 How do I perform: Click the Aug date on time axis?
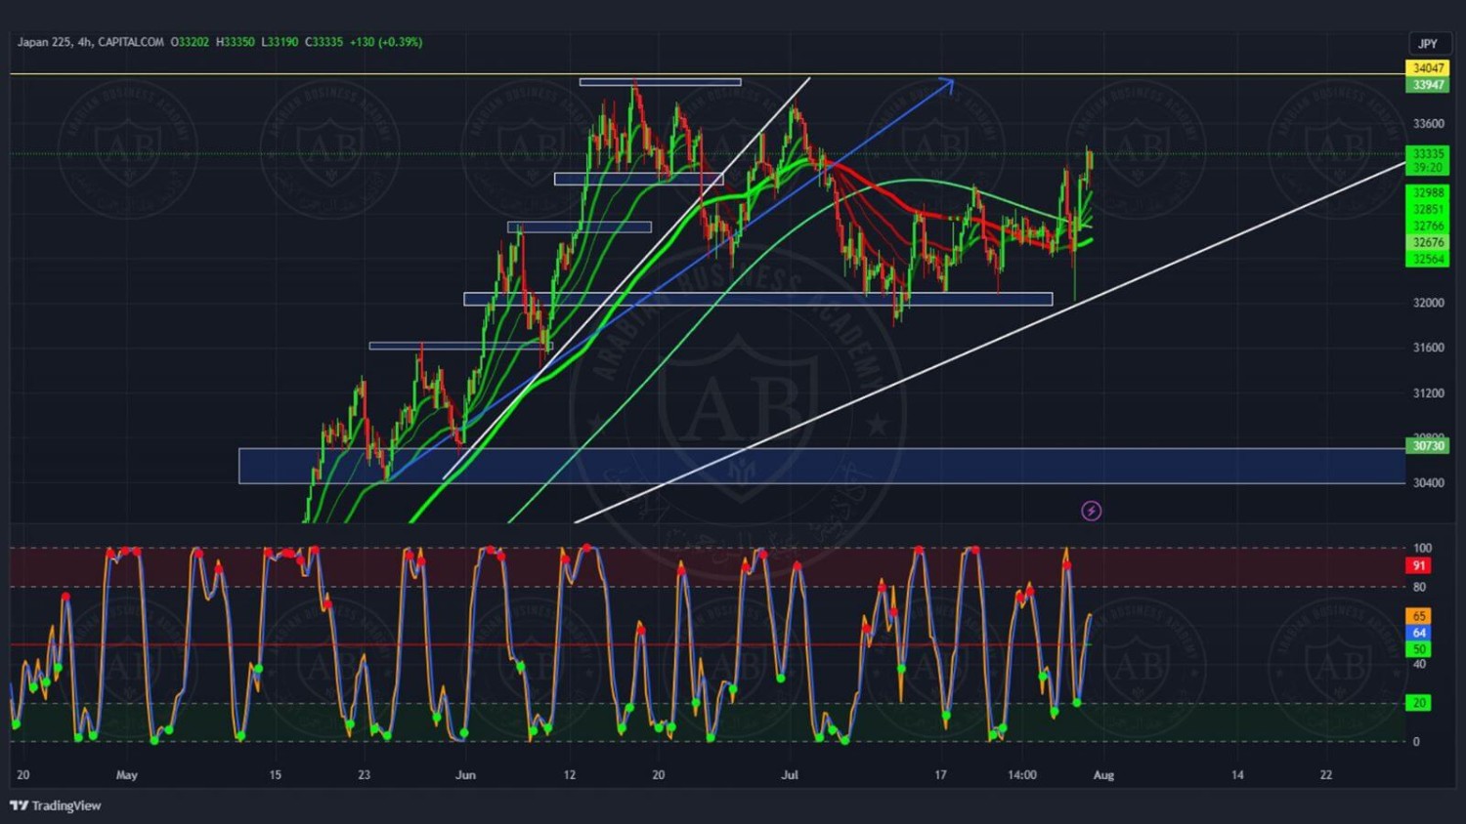pos(1103,775)
